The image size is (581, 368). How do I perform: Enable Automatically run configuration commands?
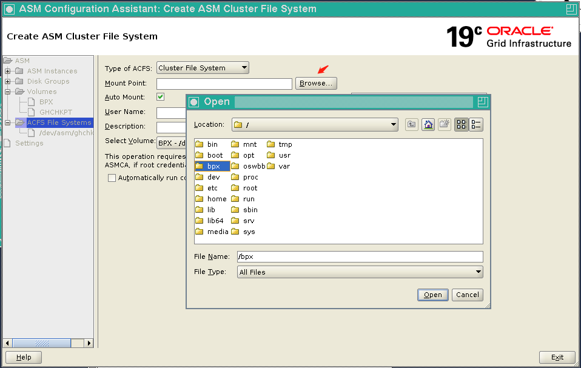pos(111,178)
